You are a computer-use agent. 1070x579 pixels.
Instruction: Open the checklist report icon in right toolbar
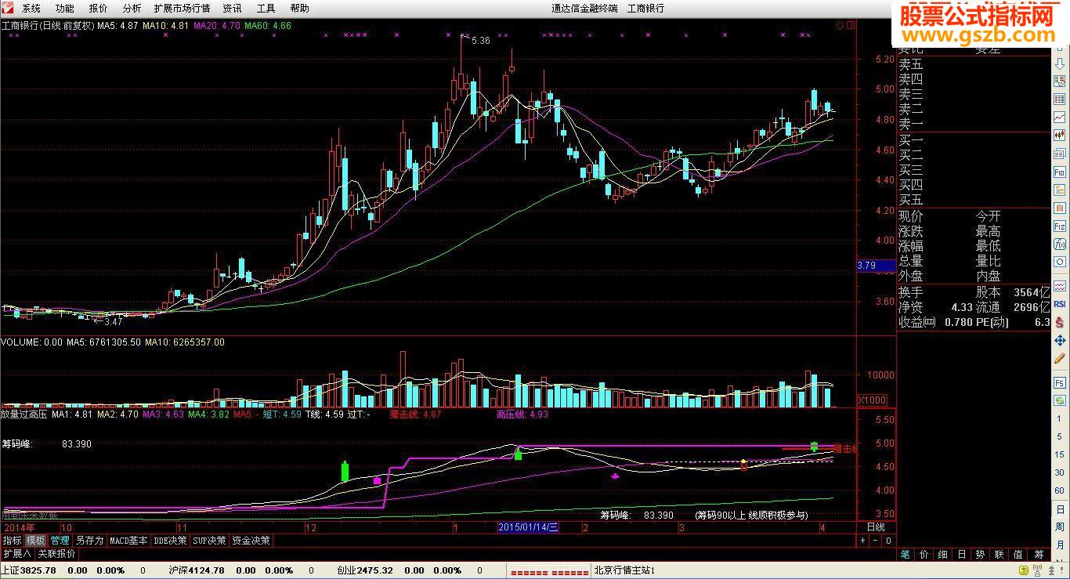pos(1060,81)
